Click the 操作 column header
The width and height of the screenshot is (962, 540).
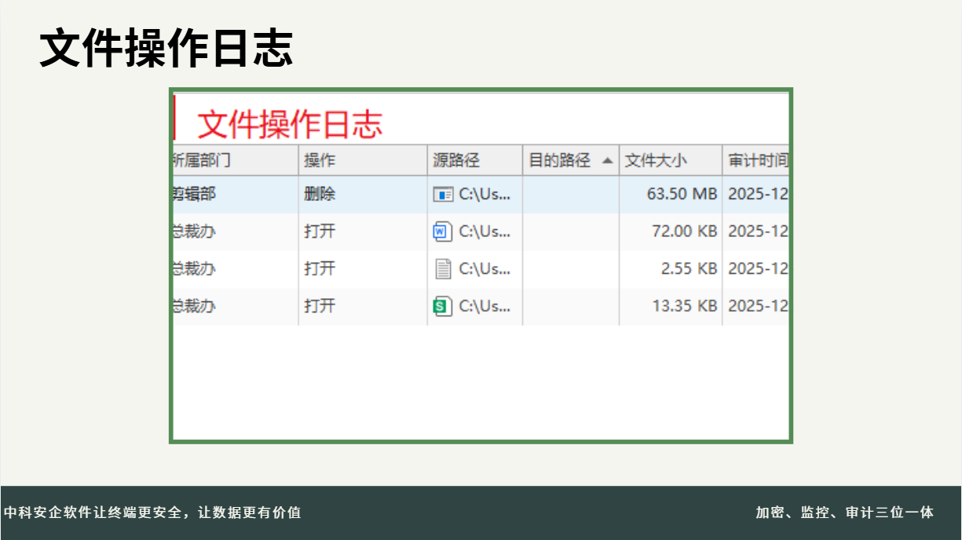point(320,161)
